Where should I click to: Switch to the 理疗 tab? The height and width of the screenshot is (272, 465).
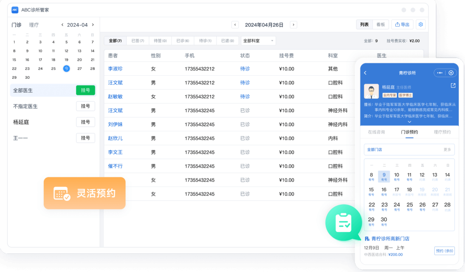pos(34,25)
